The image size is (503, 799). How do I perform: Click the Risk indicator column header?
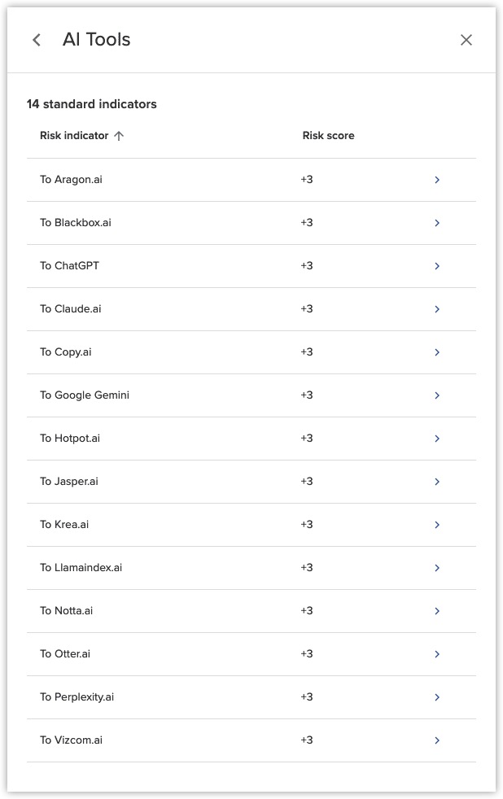coord(74,136)
